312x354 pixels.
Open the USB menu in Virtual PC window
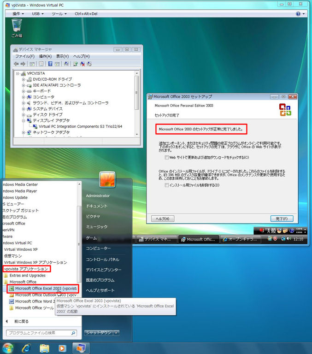pyautogui.click(x=38, y=14)
